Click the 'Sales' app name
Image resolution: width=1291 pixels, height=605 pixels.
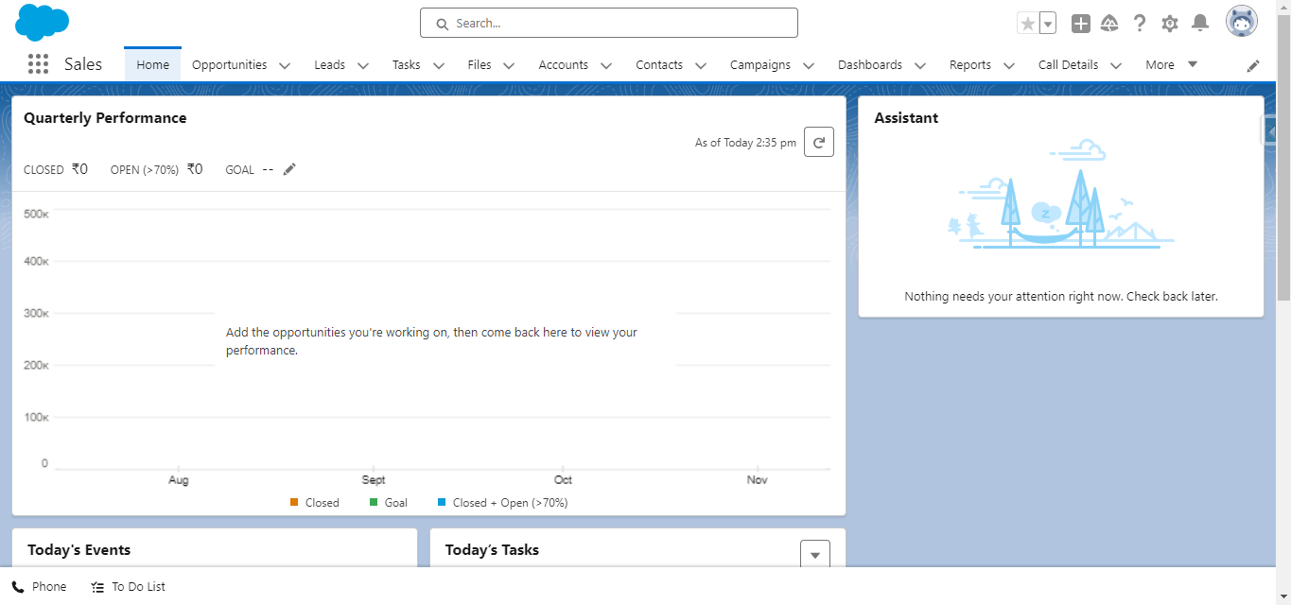[x=83, y=64]
